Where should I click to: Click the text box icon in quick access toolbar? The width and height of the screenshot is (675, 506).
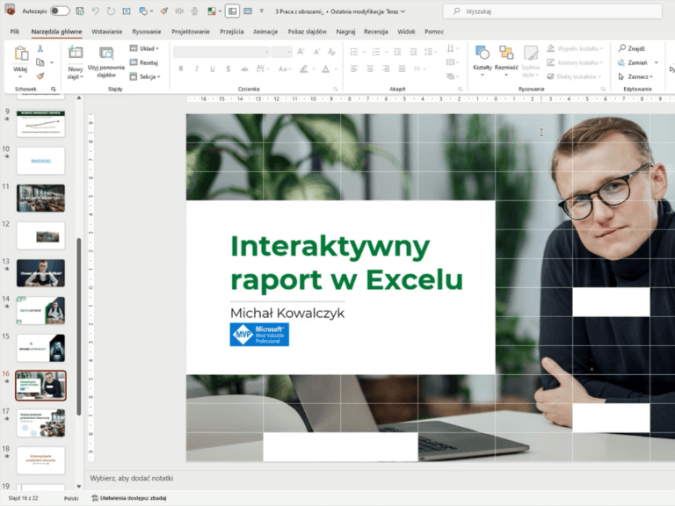[127, 11]
